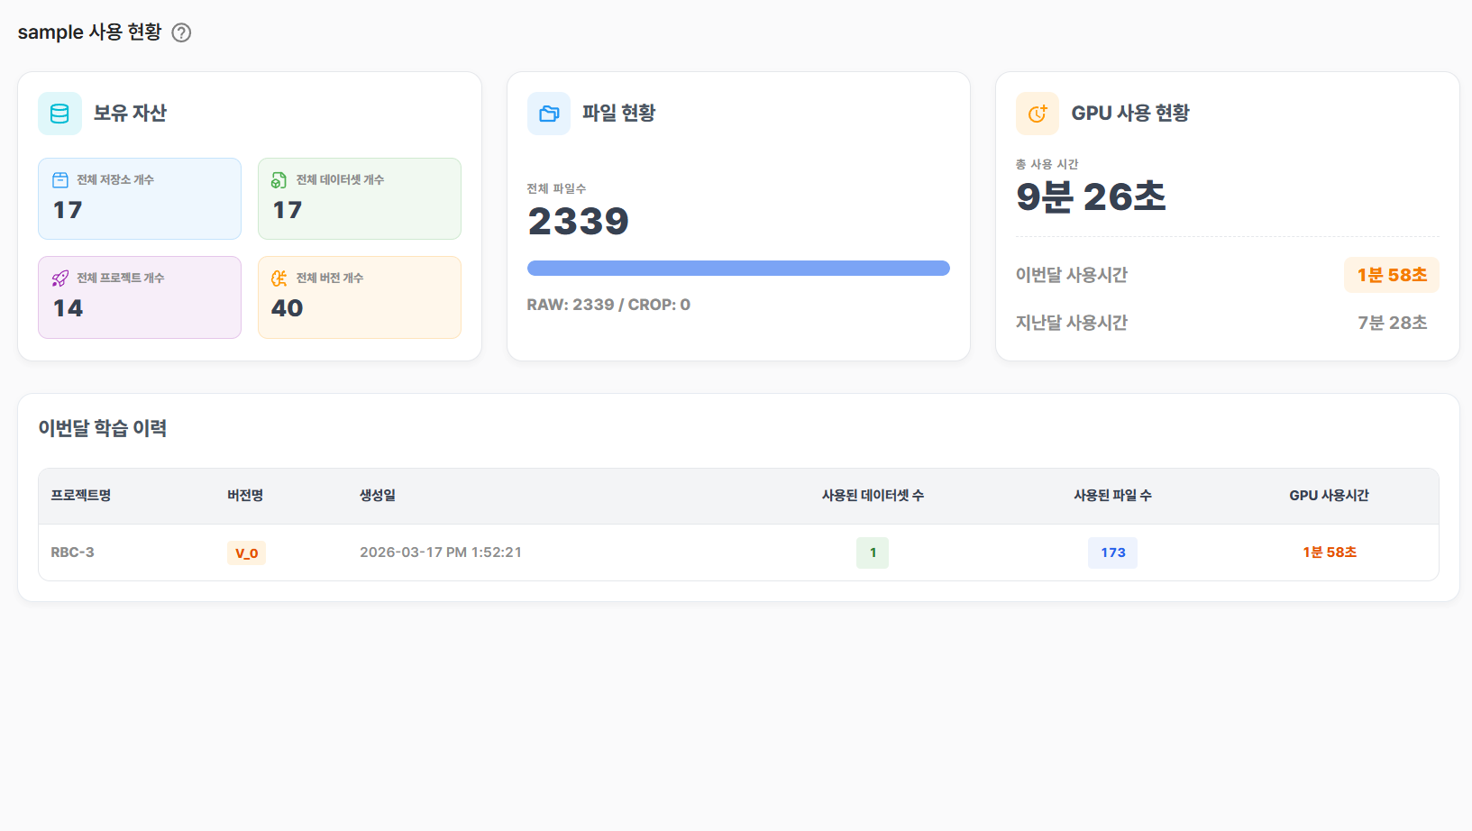Open the help icon next to sample 사용 현황

tap(181, 32)
